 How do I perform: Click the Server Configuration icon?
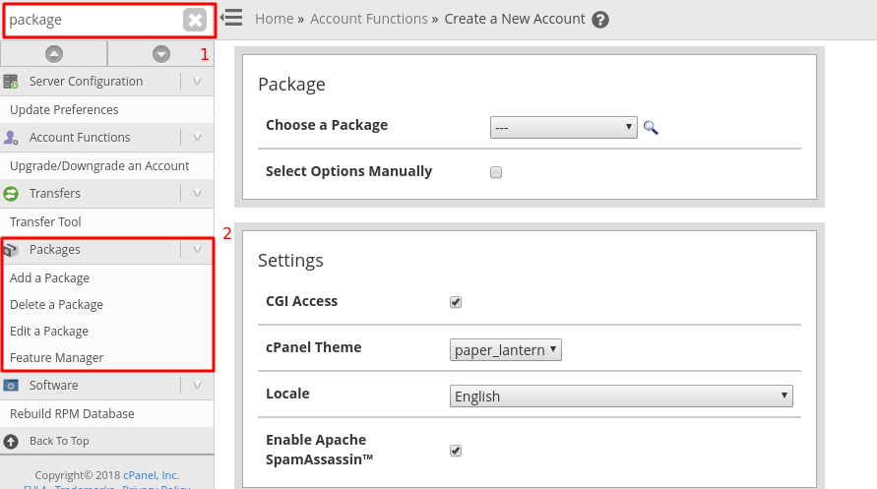point(11,82)
